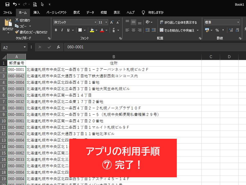Screen dimensions: 246x185
Task: Toggle Bold formatting
Action: (56, 30)
